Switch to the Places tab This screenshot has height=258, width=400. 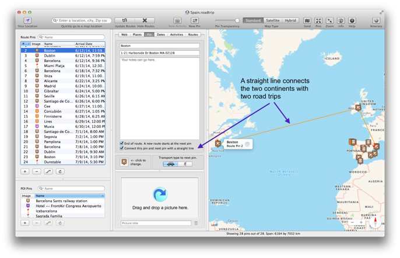[137, 35]
